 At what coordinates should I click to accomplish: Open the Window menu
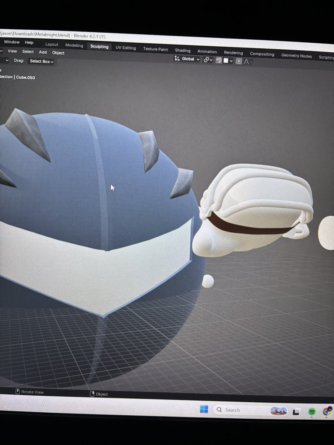12,42
